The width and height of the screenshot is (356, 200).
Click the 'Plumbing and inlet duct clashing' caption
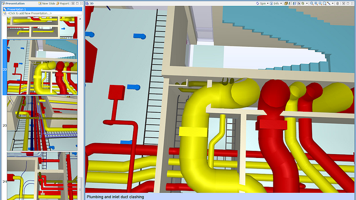click(115, 197)
